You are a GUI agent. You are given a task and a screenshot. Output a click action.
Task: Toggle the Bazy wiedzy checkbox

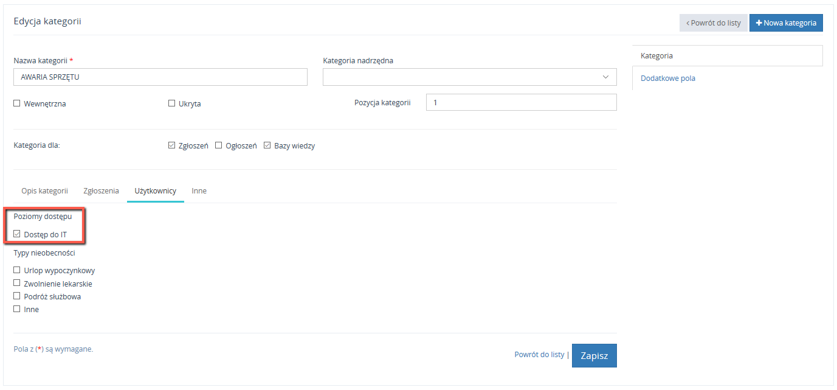click(267, 145)
